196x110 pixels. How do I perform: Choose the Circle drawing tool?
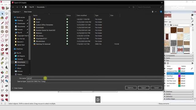pos(2,31)
